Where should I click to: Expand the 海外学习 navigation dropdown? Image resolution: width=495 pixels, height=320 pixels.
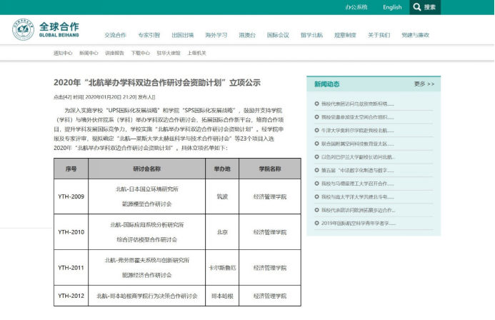click(x=216, y=35)
